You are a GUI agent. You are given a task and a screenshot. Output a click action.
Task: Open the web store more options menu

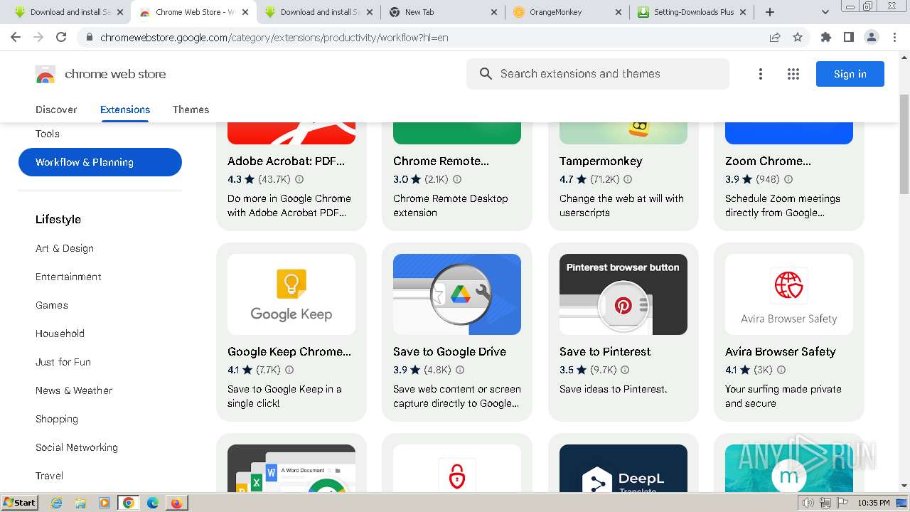coord(760,74)
